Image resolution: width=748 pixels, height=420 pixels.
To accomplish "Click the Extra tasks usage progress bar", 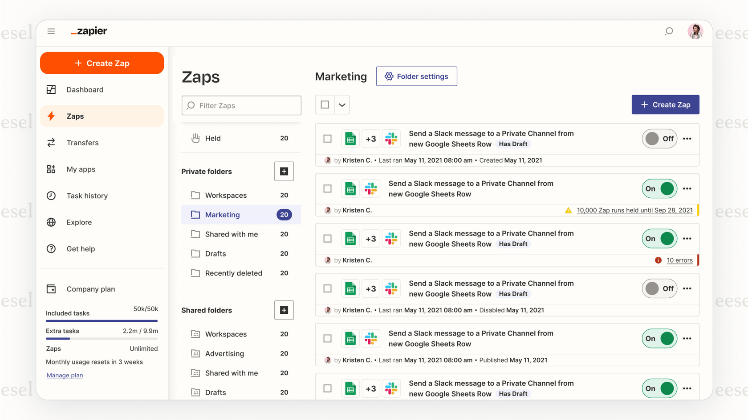I will tap(102, 338).
